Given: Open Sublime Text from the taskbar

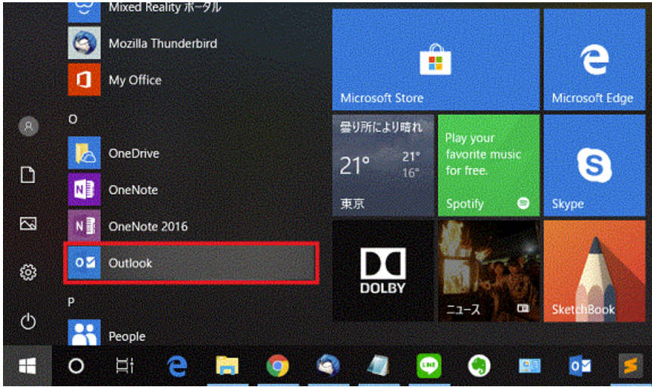Looking at the screenshot, I should (630, 367).
